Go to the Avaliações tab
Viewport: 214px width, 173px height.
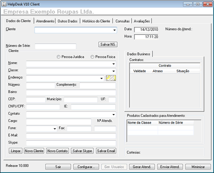point(142,21)
